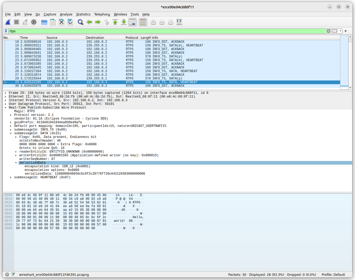Clear the rtps display filter
Screen dimensions: 355x280
329,31
